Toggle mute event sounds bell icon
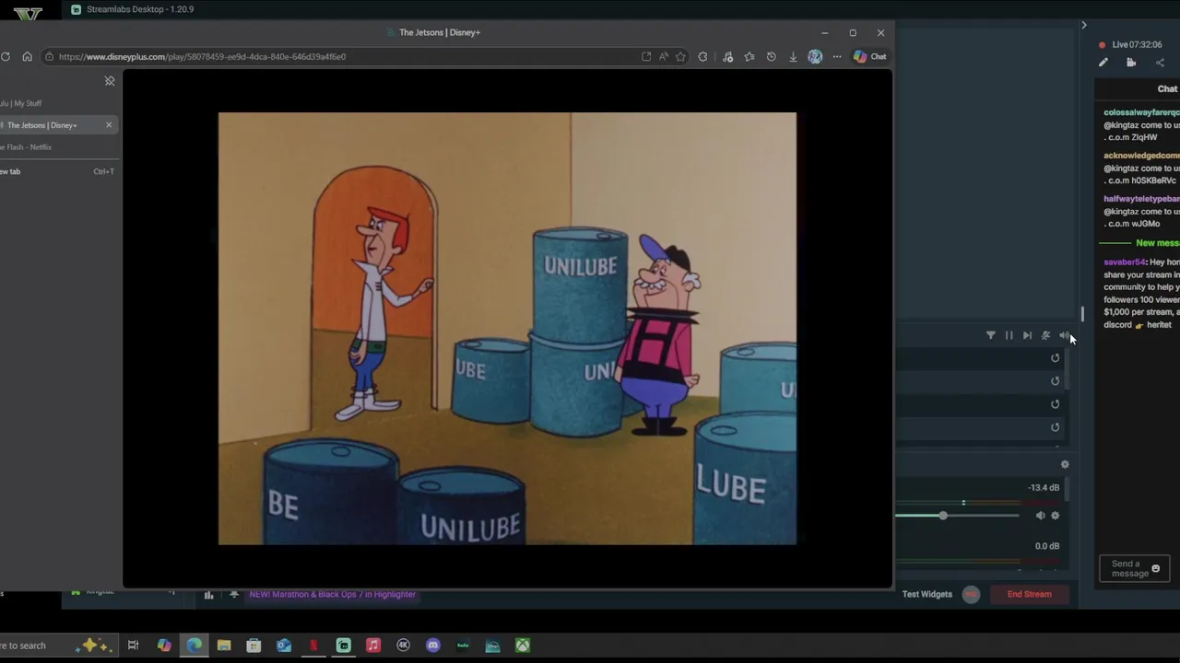 point(1045,335)
